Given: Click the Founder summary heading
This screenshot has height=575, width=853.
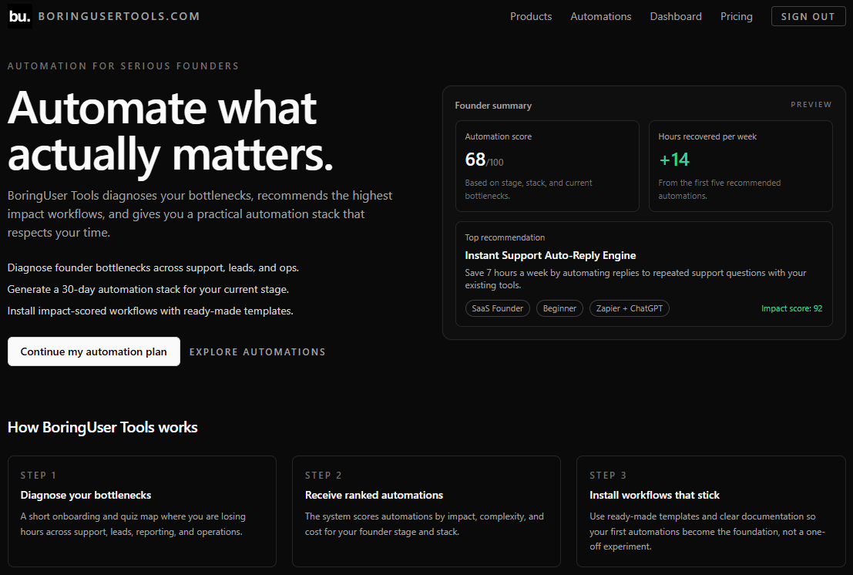Looking at the screenshot, I should point(493,106).
